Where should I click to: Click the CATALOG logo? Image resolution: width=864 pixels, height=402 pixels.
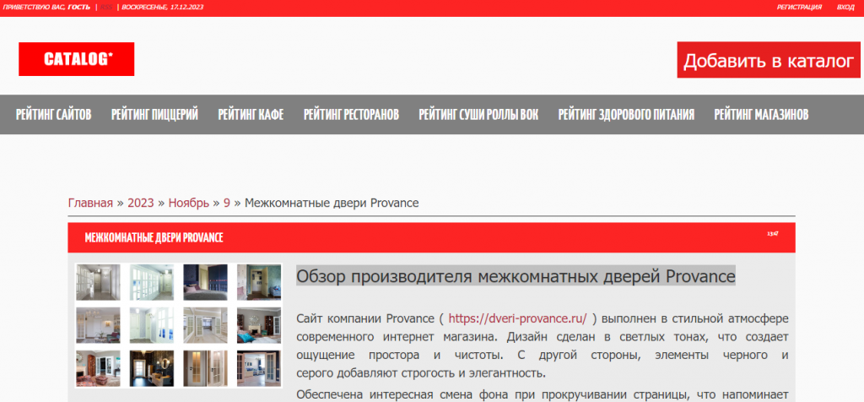77,59
